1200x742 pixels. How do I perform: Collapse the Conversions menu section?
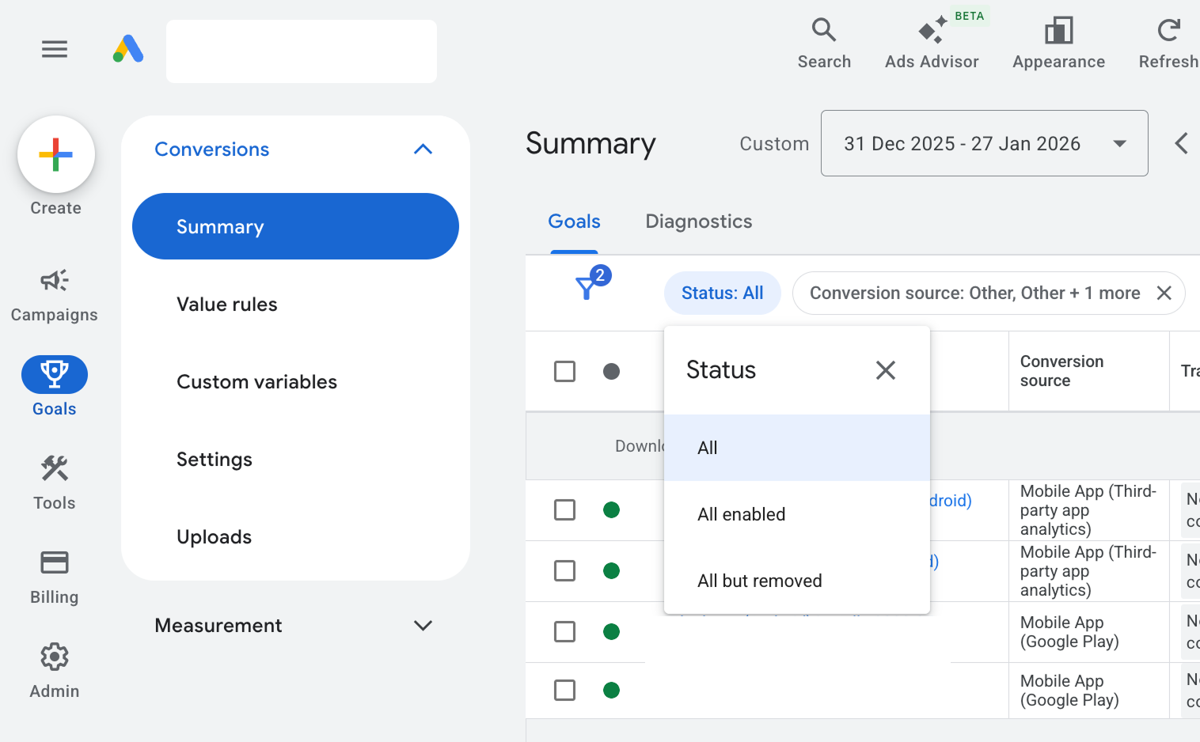pyautogui.click(x=423, y=149)
